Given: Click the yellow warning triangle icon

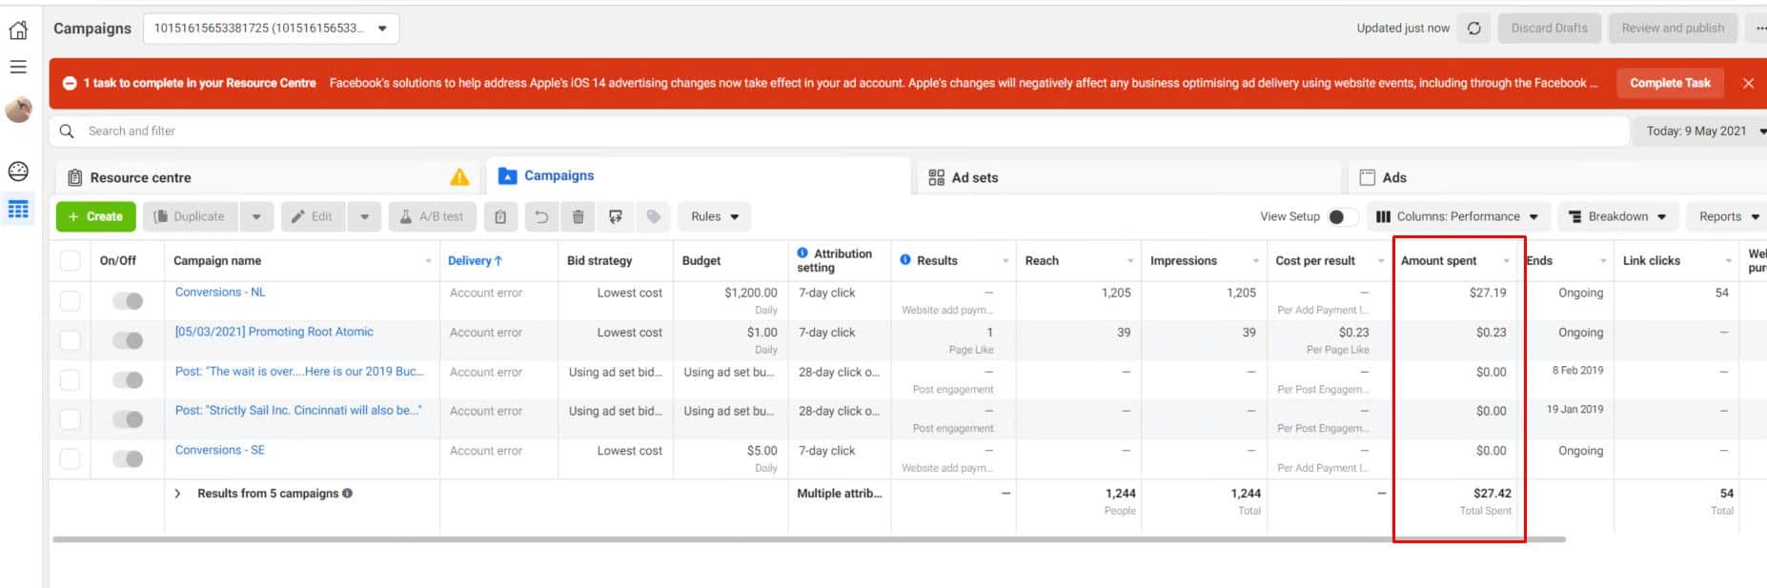Looking at the screenshot, I should [x=459, y=177].
